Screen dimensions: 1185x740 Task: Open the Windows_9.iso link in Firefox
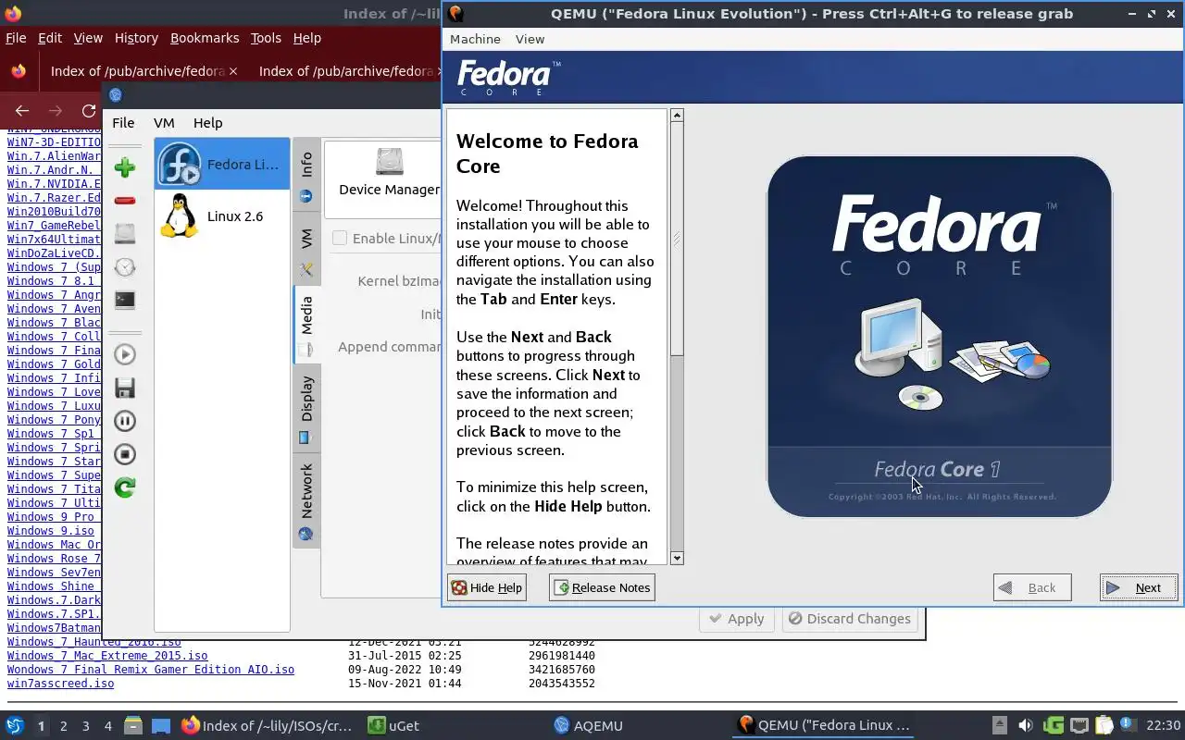tap(51, 531)
